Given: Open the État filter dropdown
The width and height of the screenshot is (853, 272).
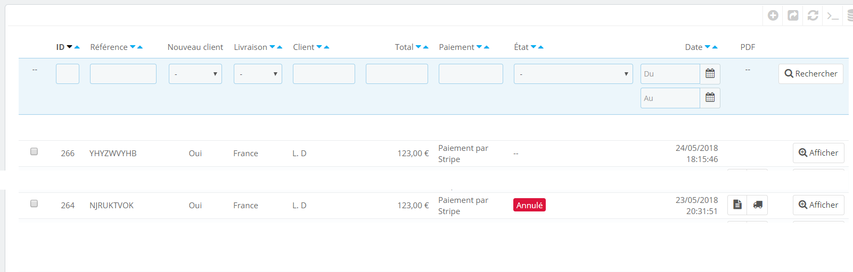Looking at the screenshot, I should click(x=573, y=74).
